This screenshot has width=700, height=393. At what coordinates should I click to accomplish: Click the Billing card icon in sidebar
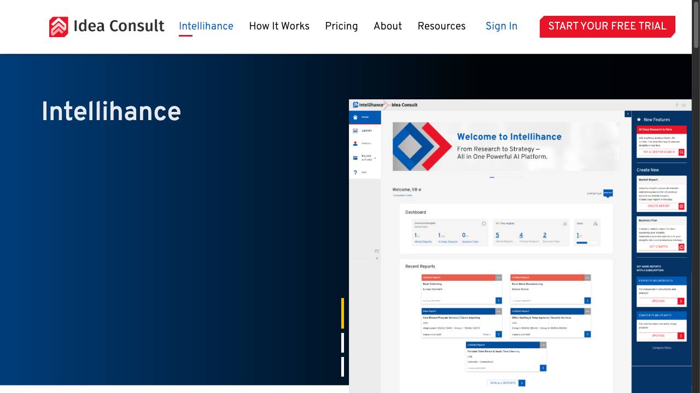355,158
